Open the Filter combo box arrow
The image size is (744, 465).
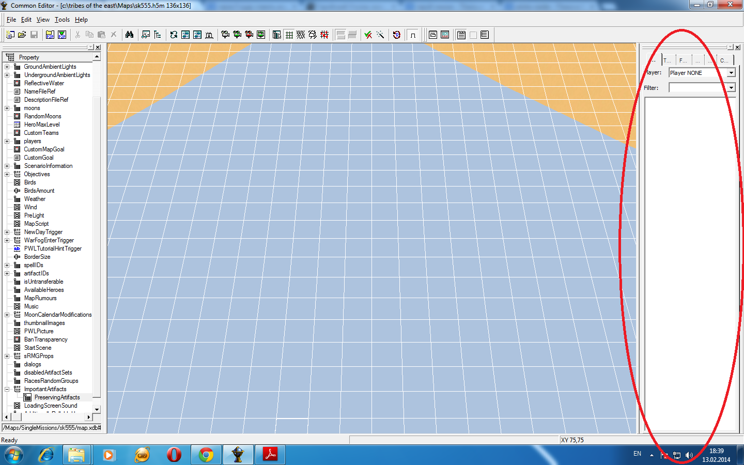coord(731,88)
